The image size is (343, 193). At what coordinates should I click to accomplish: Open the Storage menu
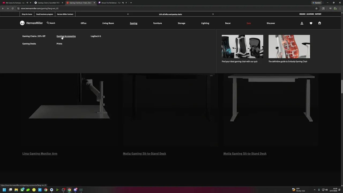181,23
